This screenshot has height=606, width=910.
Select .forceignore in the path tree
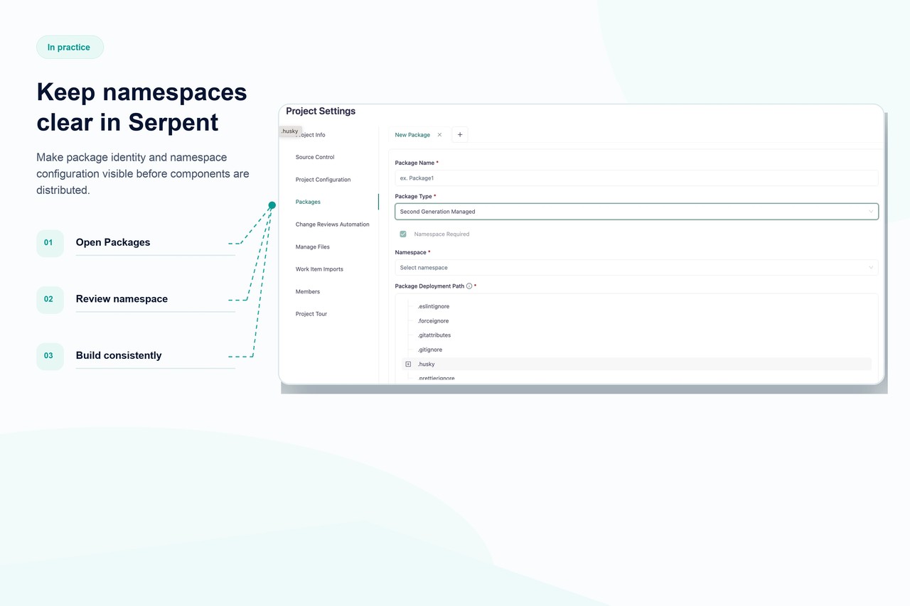coord(433,321)
